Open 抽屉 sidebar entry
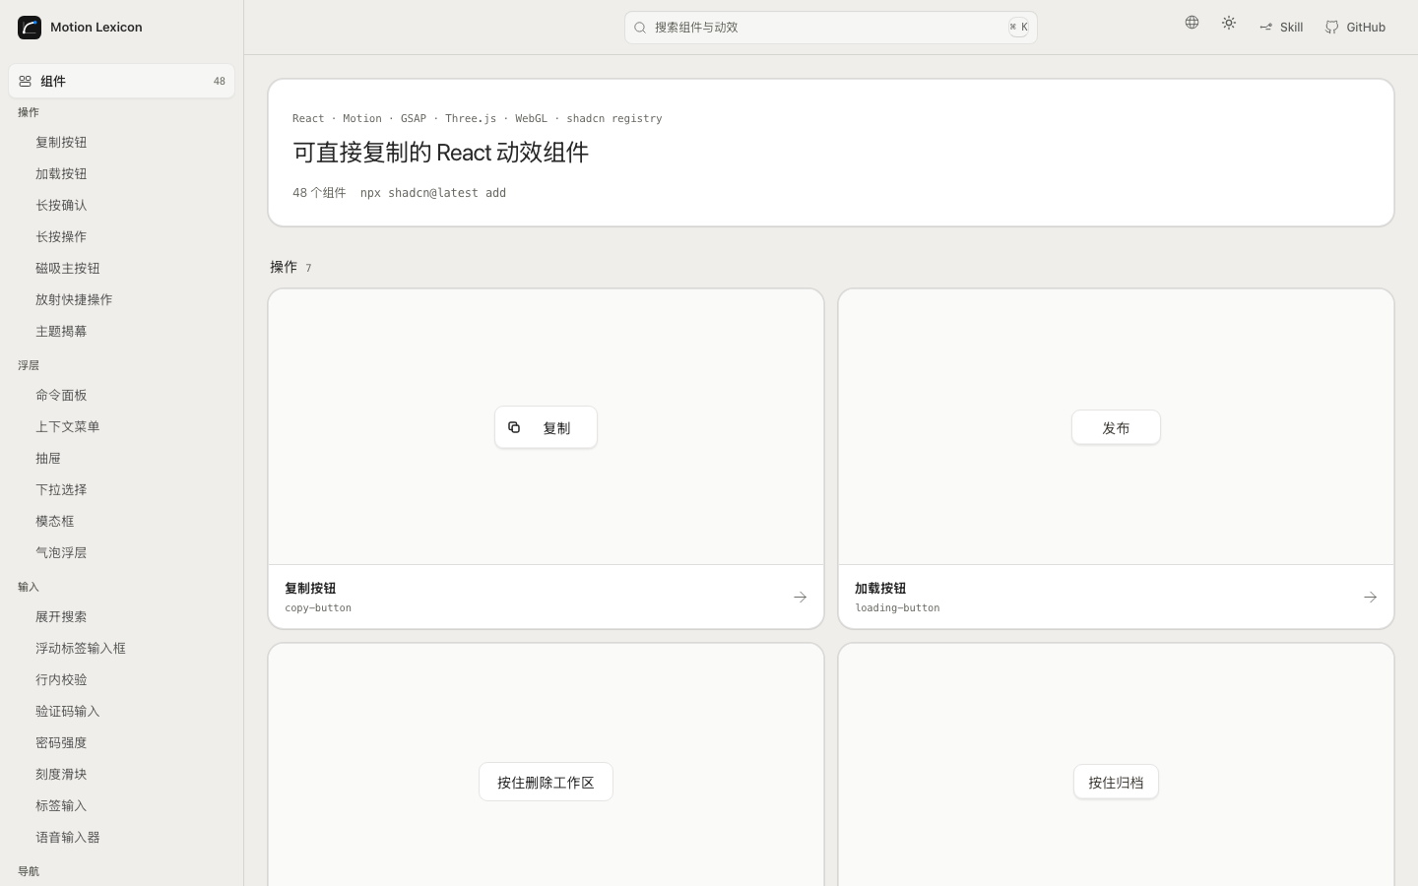Image resolution: width=1418 pixels, height=886 pixels. pyautogui.click(x=48, y=459)
